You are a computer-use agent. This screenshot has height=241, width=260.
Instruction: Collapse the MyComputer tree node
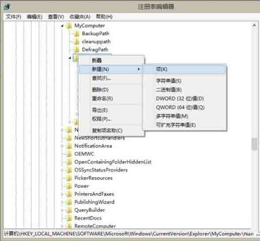tap(62, 26)
